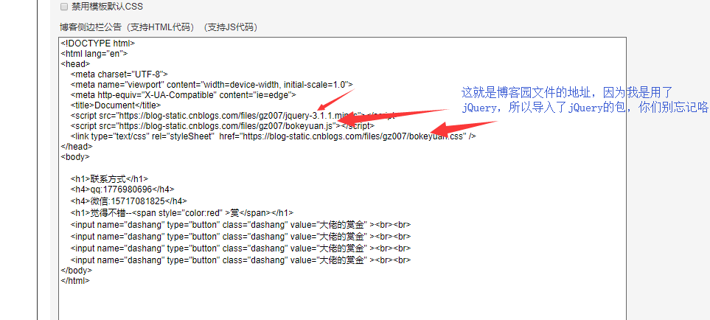Click the qq:1776980696 line
This screenshot has width=710, height=320.
(x=122, y=189)
